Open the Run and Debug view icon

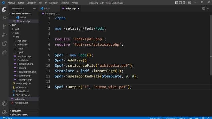tap(4, 35)
